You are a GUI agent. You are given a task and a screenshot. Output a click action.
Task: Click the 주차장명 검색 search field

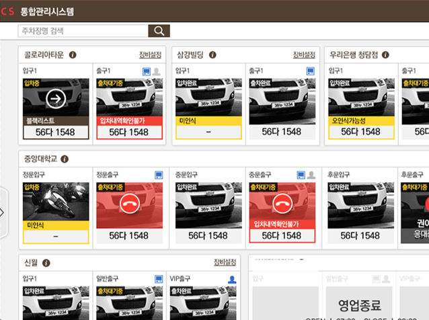click(83, 31)
